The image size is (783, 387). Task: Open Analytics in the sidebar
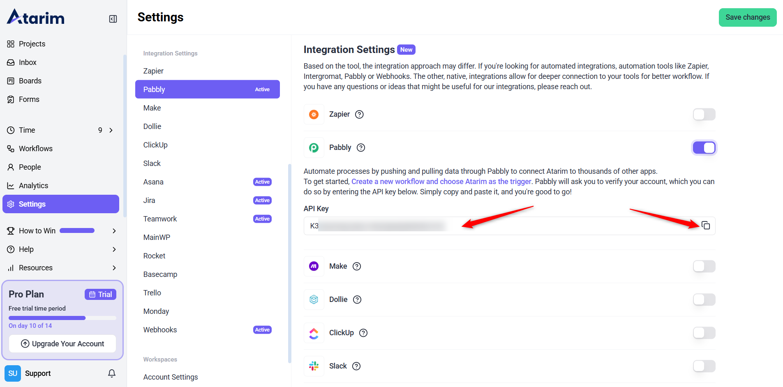click(x=33, y=186)
